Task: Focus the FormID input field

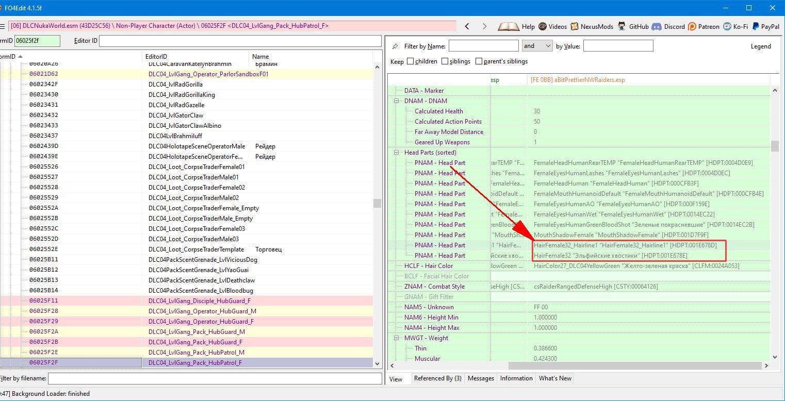Action: [x=37, y=41]
